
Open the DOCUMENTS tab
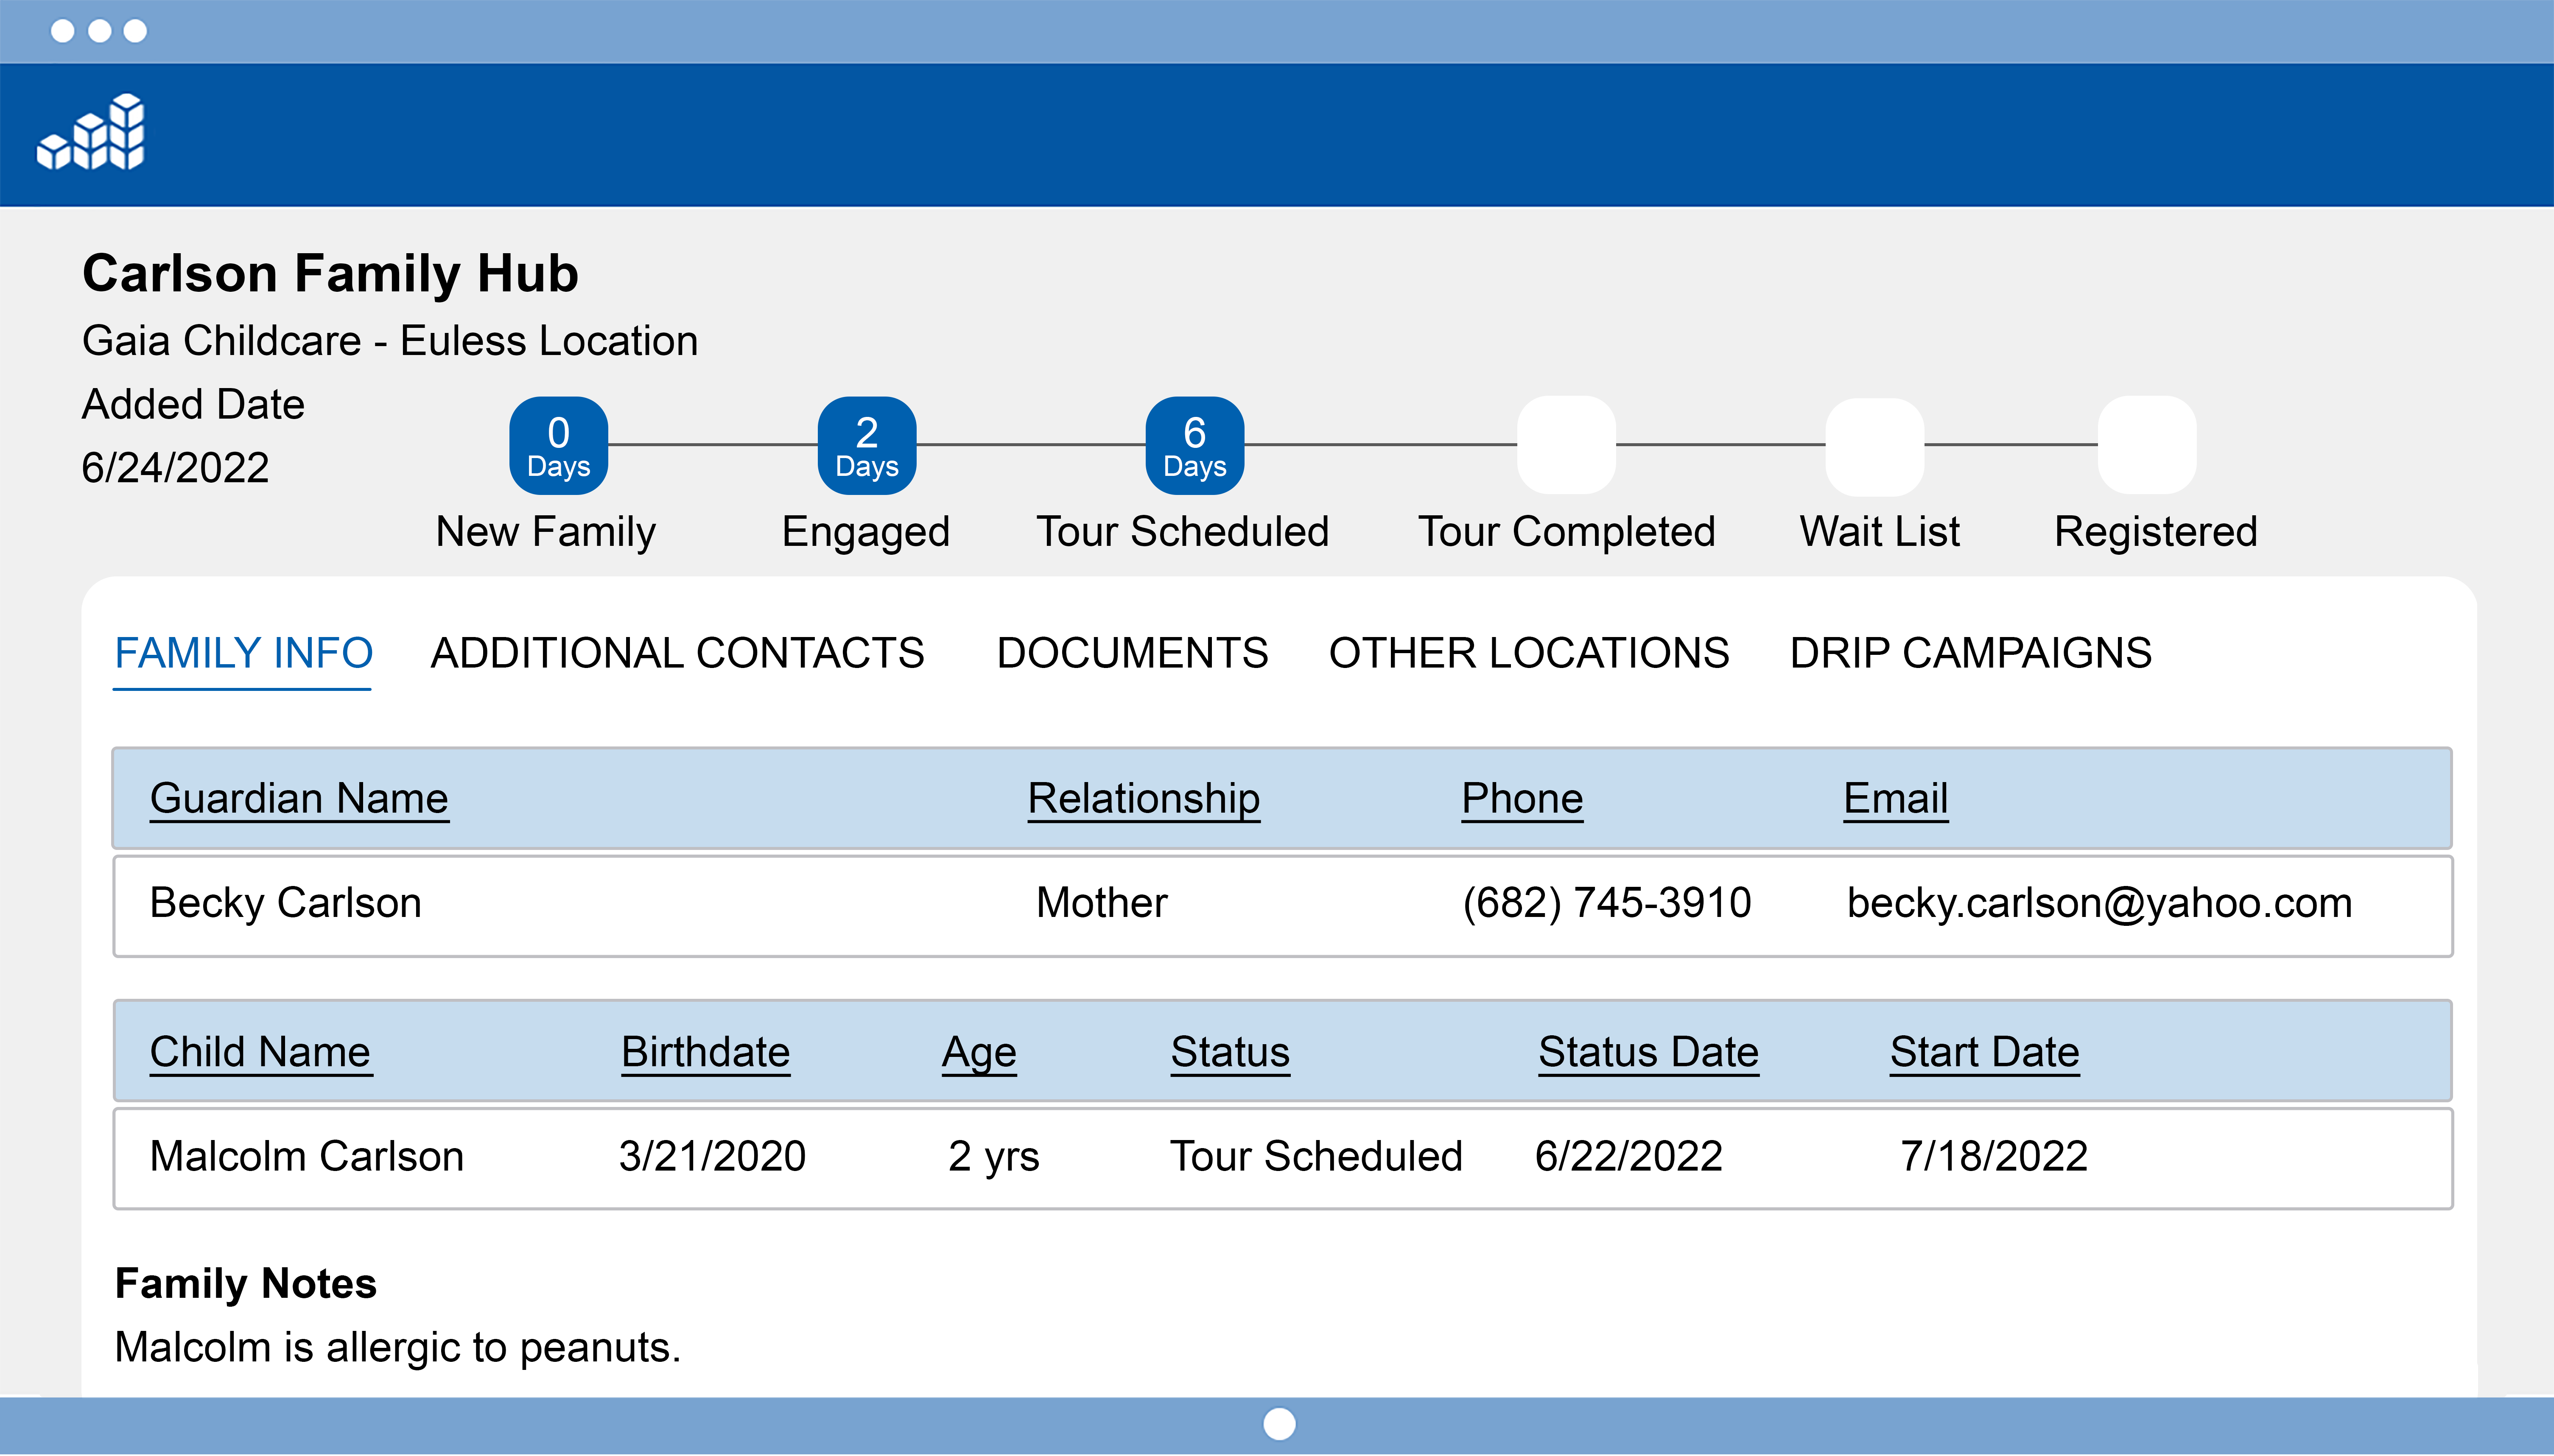pos(1132,653)
